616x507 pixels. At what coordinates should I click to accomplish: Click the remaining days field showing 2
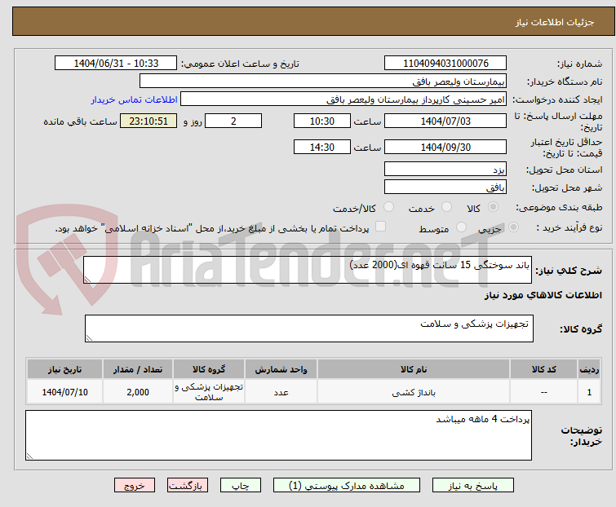[x=233, y=121]
